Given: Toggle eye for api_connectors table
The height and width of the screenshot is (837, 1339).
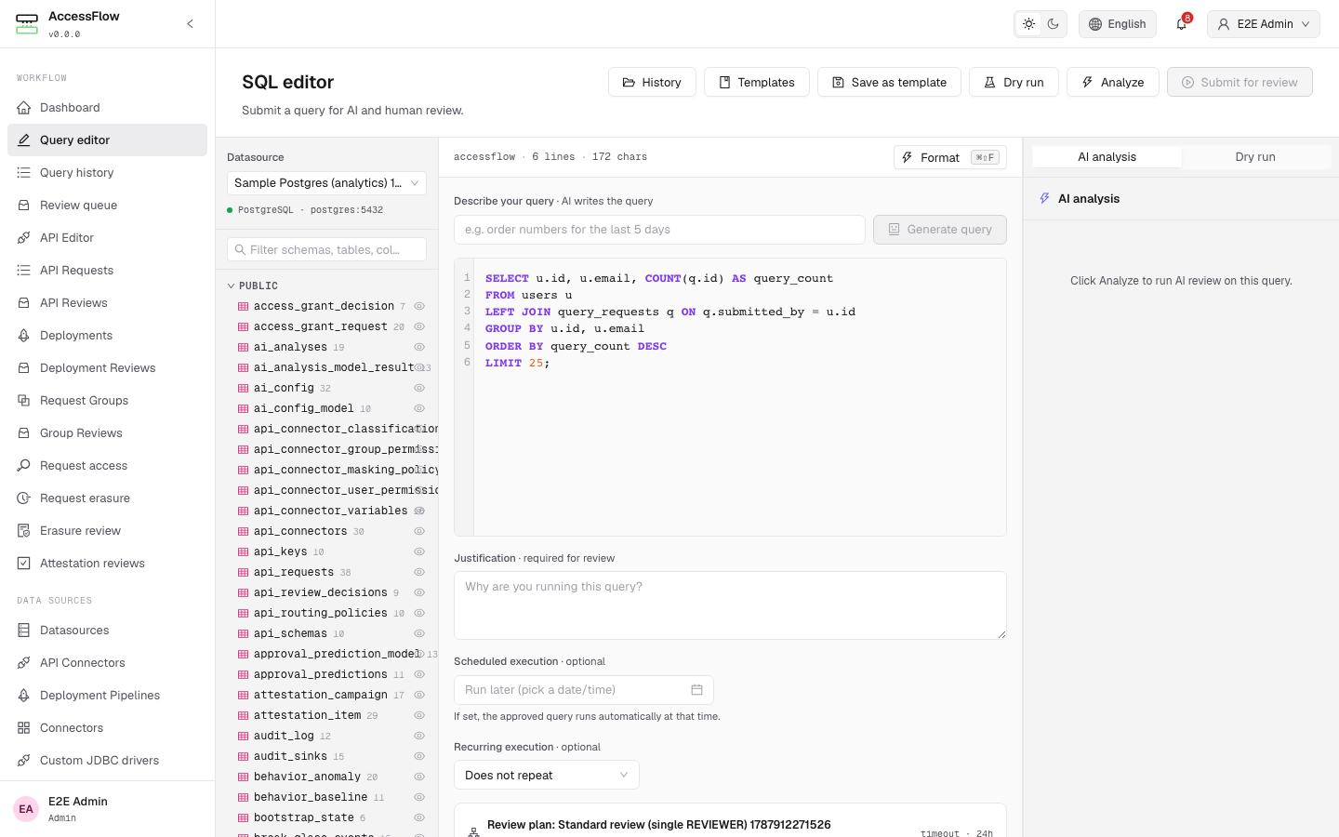Looking at the screenshot, I should pos(419,531).
